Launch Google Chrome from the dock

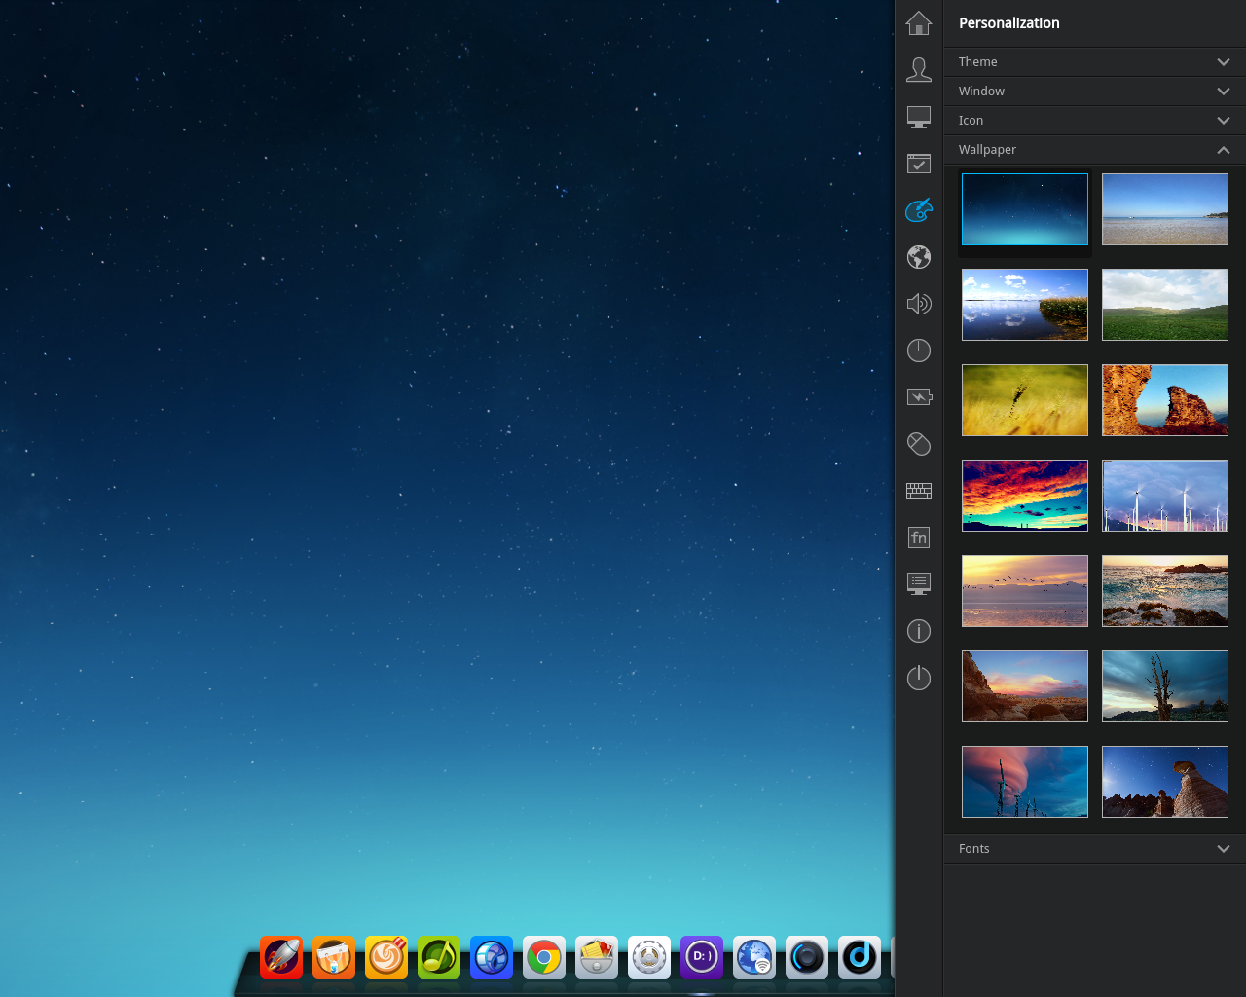click(544, 957)
